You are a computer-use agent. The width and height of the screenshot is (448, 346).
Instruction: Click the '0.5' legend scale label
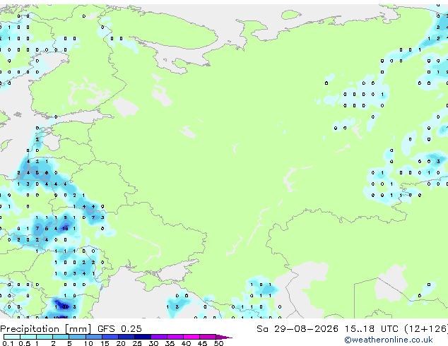point(24,343)
